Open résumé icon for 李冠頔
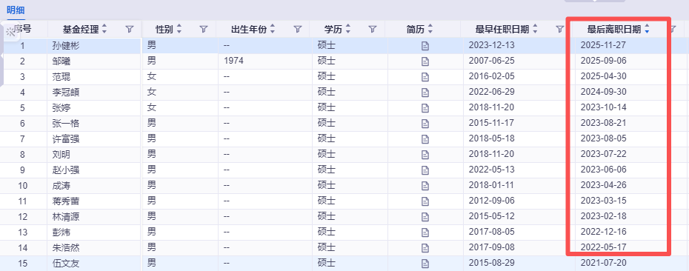The height and width of the screenshot is (271, 689). (x=425, y=93)
